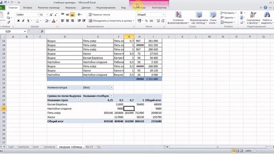Open sheet tab суммесли
Image resolution: width=274 pixels, height=154 pixels.
coord(49,147)
